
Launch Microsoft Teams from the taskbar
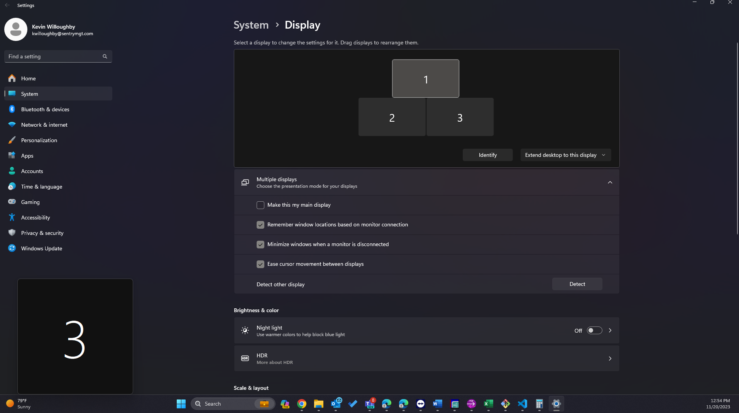(x=369, y=404)
